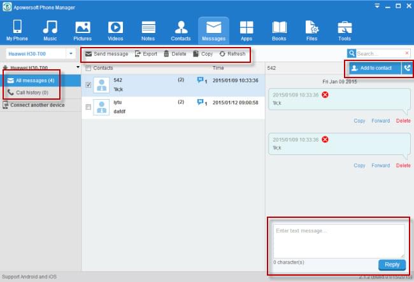Check the checkbox for conversation iytu
414x282 pixels.
tap(89, 107)
